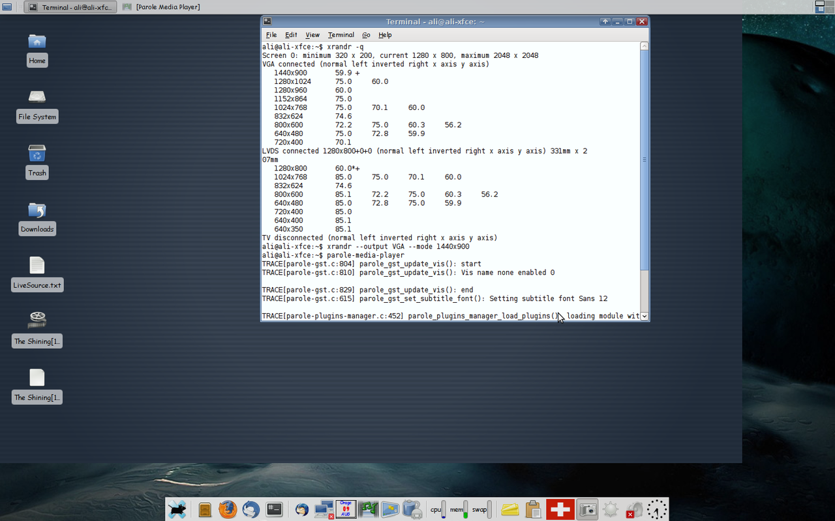The width and height of the screenshot is (835, 521).
Task: Click the terminal scrollbar up arrow
Action: click(644, 46)
